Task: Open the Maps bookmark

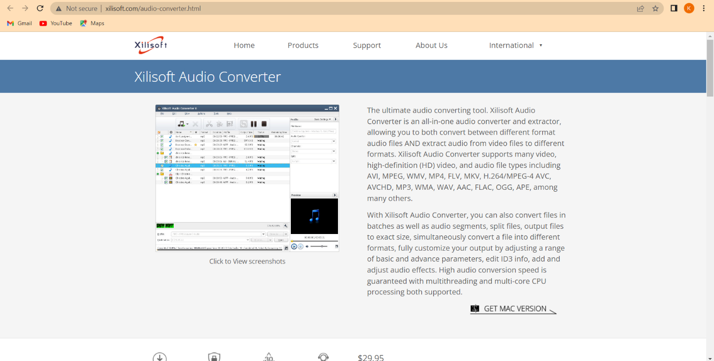Action: point(92,23)
